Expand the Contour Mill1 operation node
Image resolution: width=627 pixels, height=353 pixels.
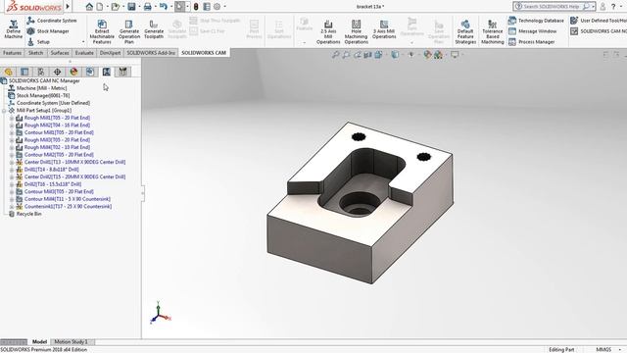click(x=12, y=133)
